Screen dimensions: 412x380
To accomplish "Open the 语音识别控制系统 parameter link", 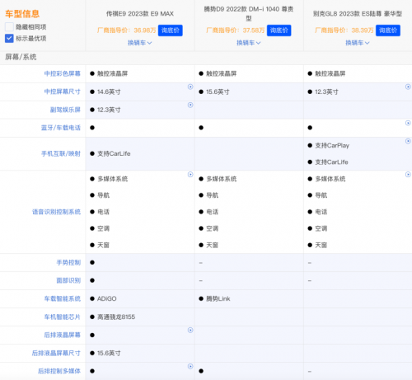I will pos(56,212).
